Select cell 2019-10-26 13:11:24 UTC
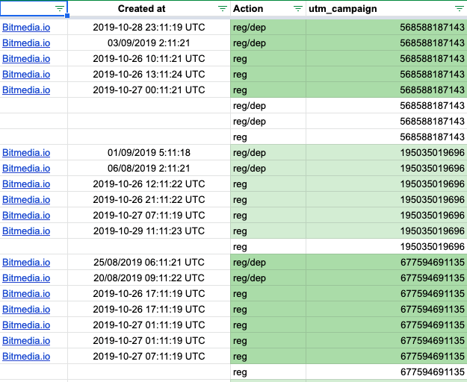The height and width of the screenshot is (382, 467). (x=149, y=75)
